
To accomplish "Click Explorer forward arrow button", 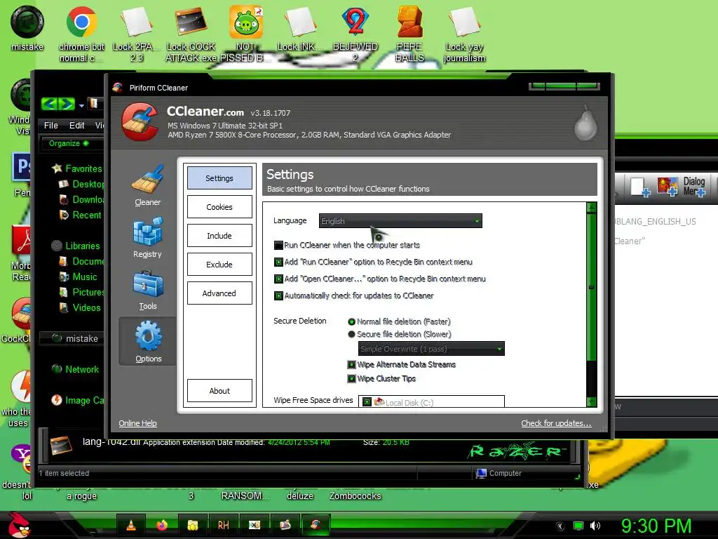I will pyautogui.click(x=67, y=104).
